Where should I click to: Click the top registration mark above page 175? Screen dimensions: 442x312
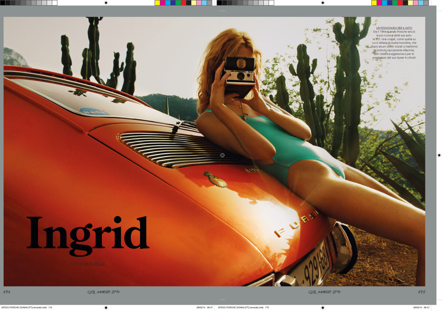click(323, 3)
